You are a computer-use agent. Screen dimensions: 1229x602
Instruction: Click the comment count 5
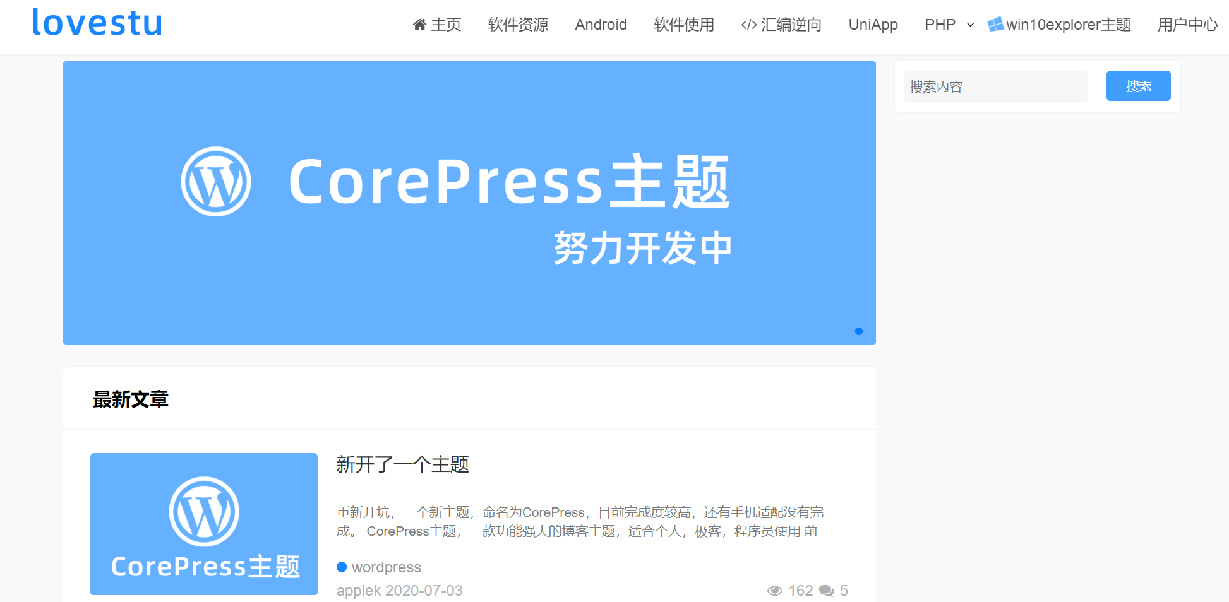click(844, 591)
